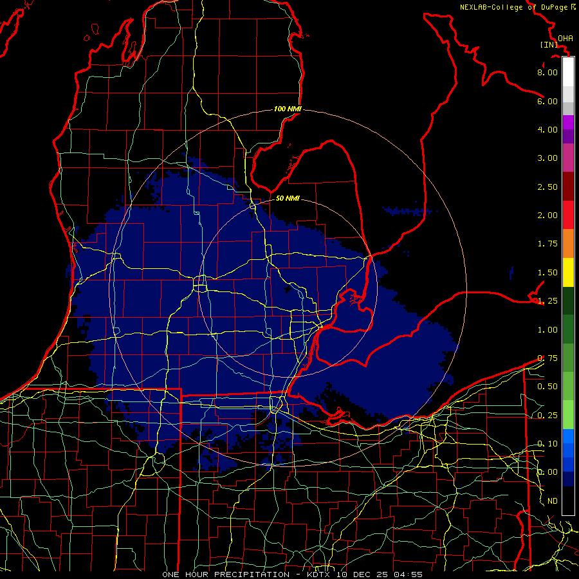The image size is (579, 579).
Task: Click the OHA product label above legend
Action: [565, 39]
